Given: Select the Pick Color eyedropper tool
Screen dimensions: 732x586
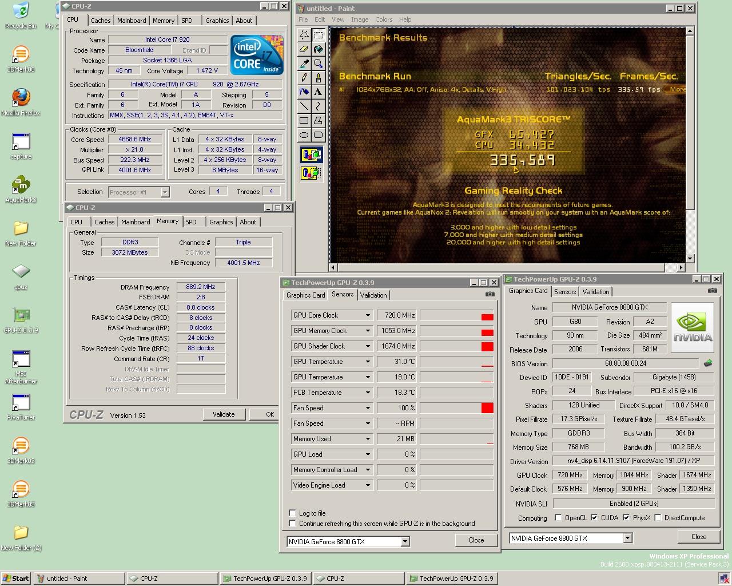Looking at the screenshot, I should [x=304, y=64].
